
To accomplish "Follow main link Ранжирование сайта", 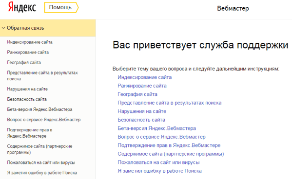I will click(142, 86).
